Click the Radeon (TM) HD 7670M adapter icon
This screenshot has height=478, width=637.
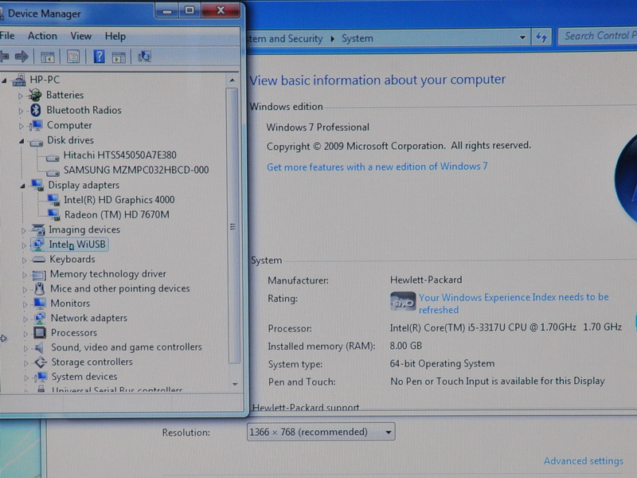coord(53,214)
